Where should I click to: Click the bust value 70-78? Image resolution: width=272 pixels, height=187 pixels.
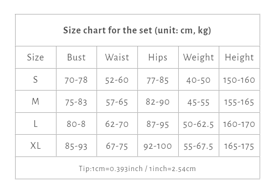click(76, 80)
